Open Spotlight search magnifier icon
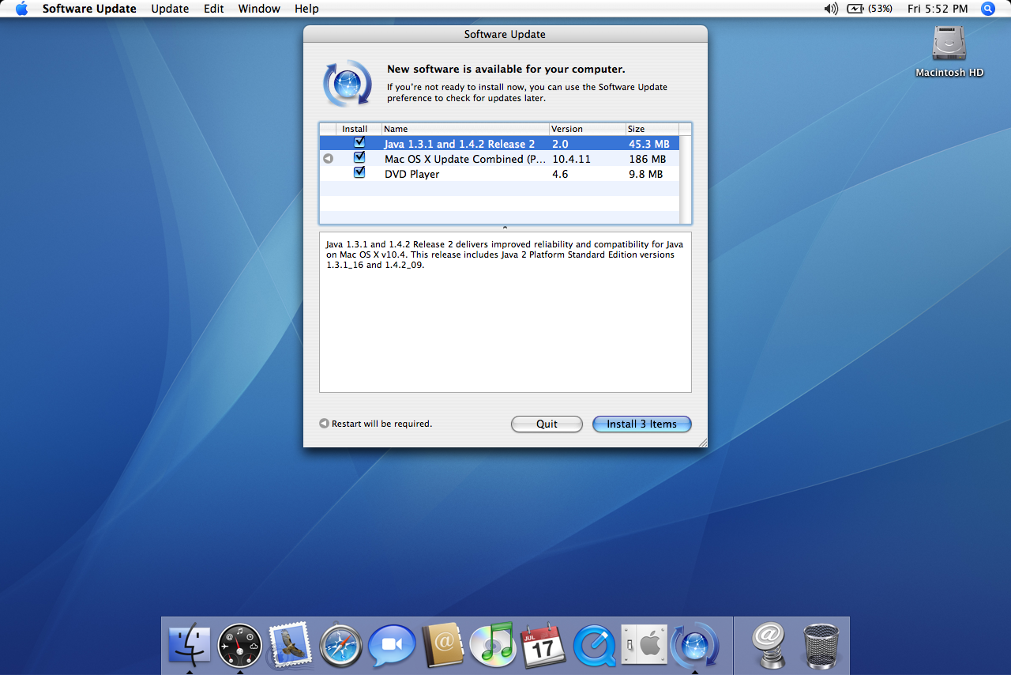The height and width of the screenshot is (675, 1011). pyautogui.click(x=987, y=9)
